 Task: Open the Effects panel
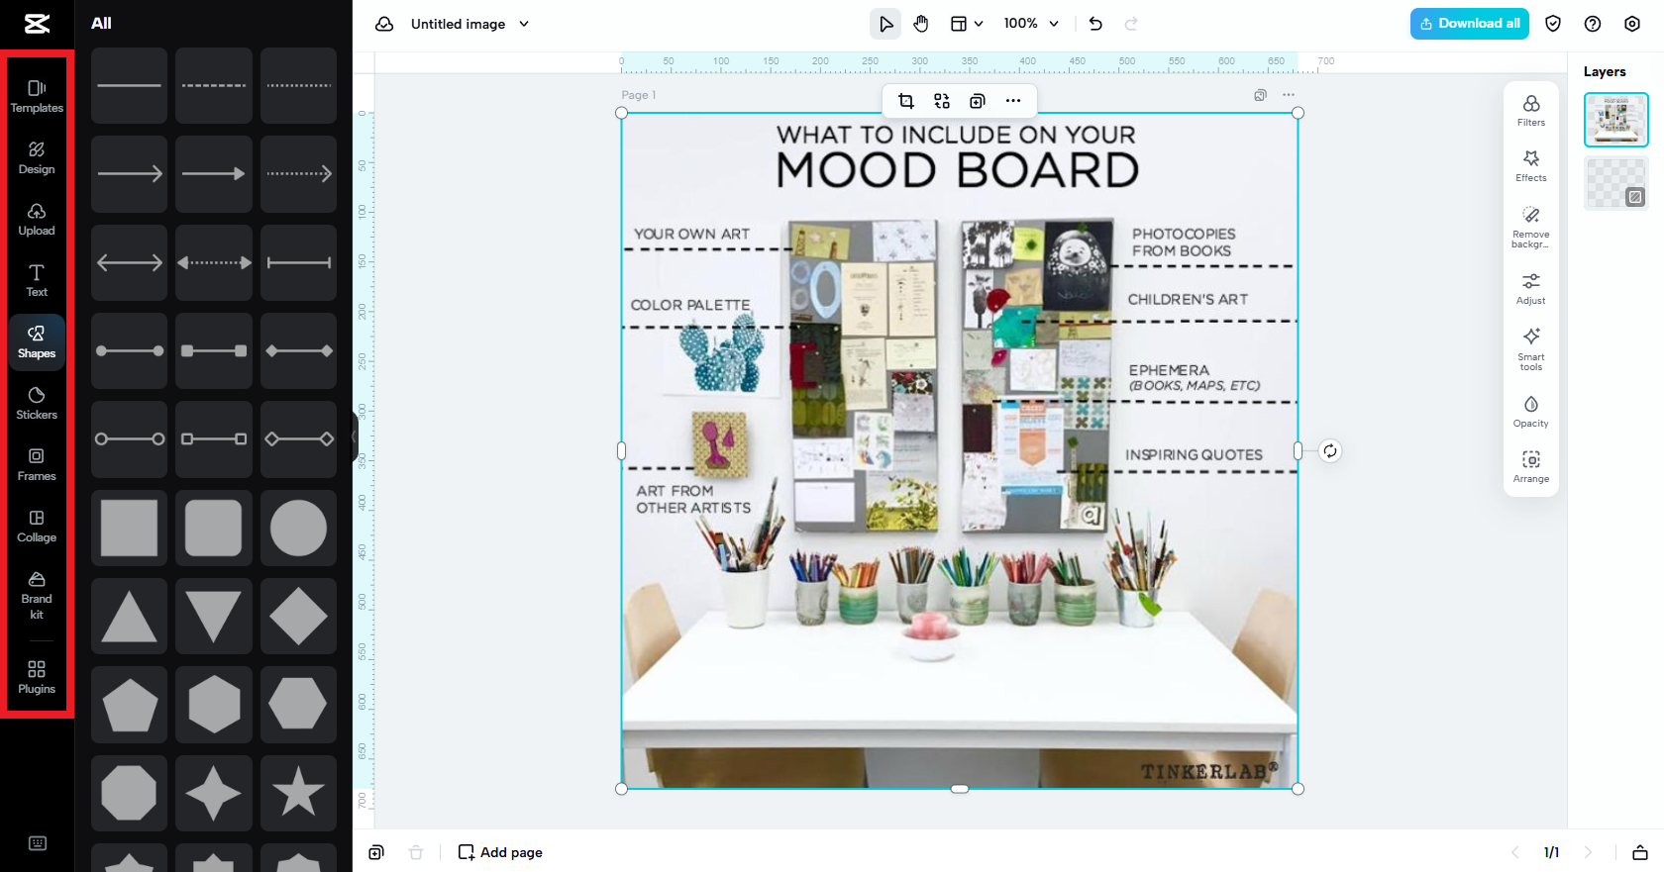pos(1531,166)
